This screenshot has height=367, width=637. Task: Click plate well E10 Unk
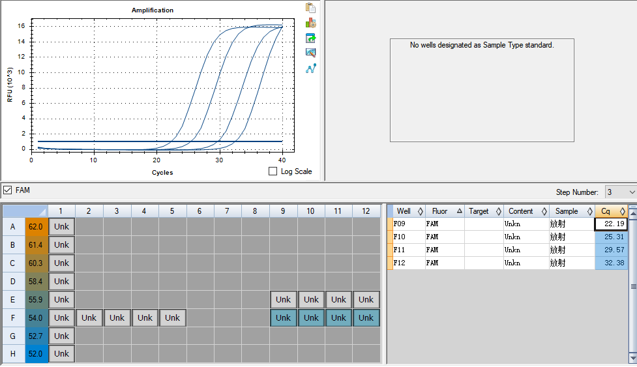coord(311,300)
